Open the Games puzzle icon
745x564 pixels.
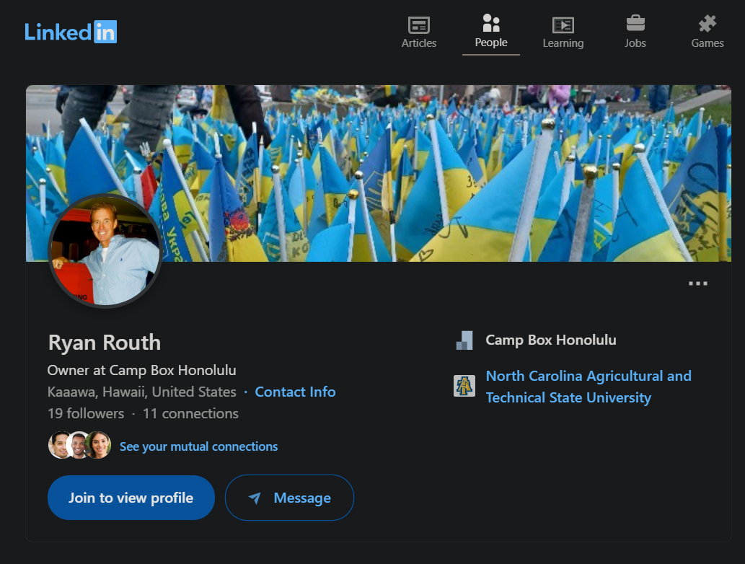pos(707,23)
